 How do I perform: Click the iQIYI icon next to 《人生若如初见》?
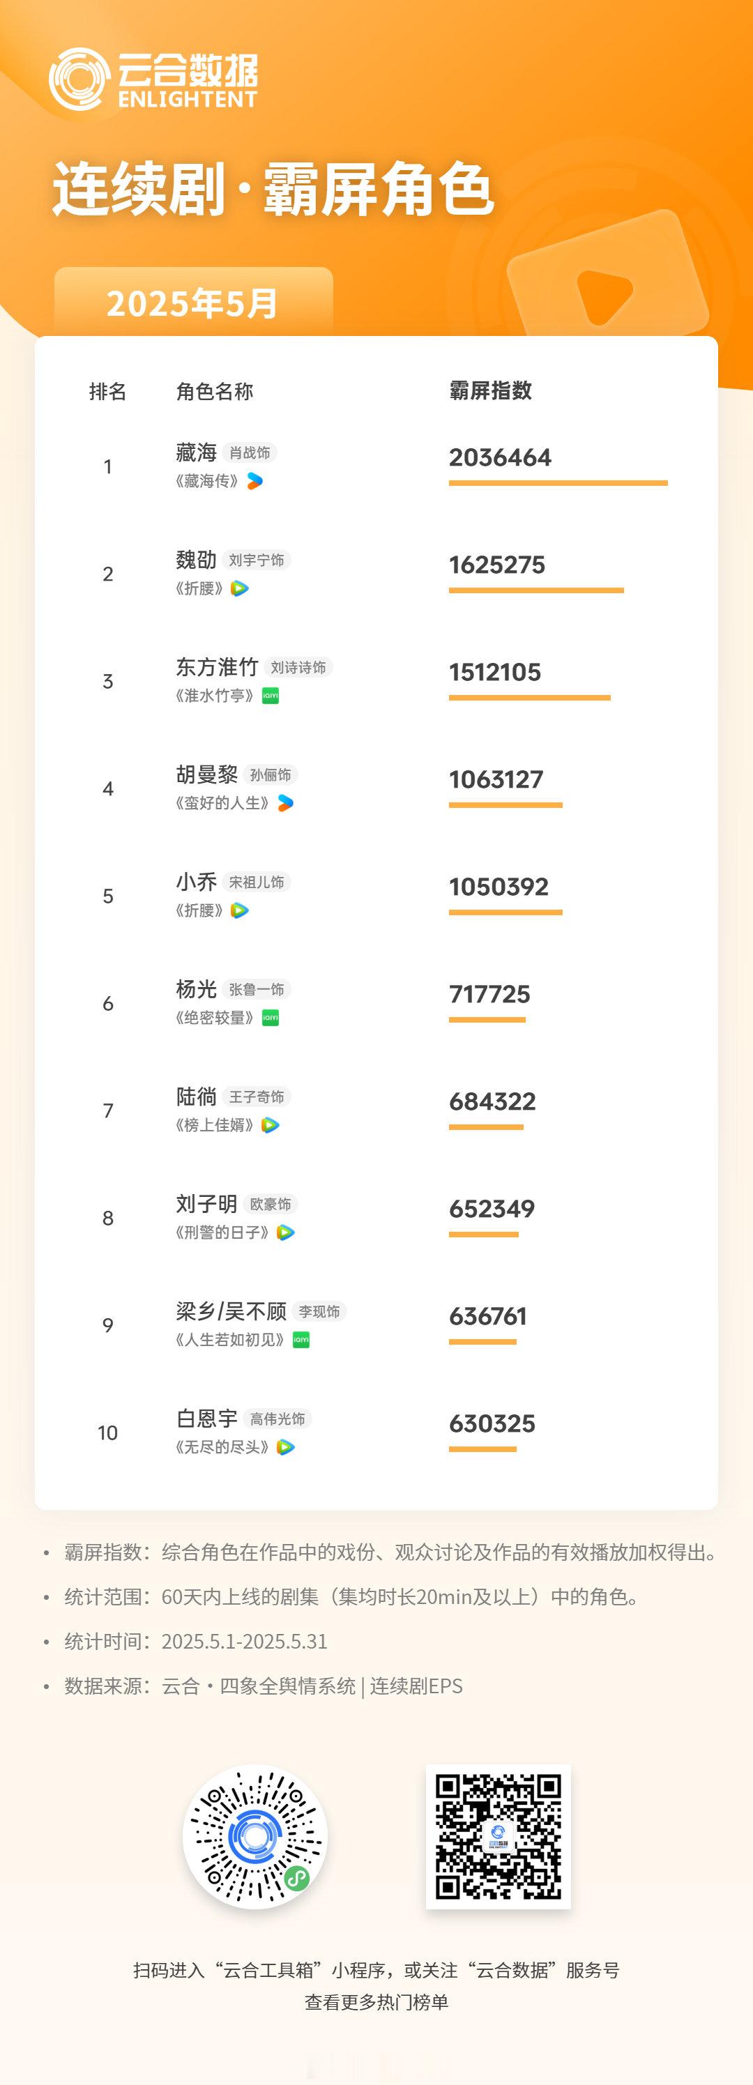(301, 1341)
